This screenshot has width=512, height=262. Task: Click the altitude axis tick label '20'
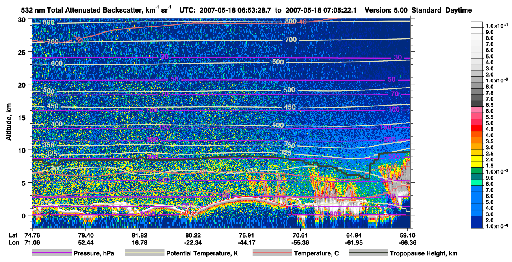pyautogui.click(x=22, y=84)
